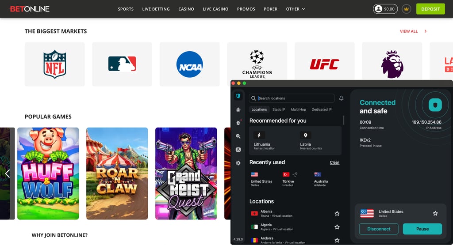Image resolution: width=453 pixels, height=245 pixels.
Task: Open the SPORTS nav item
Action: tap(126, 9)
